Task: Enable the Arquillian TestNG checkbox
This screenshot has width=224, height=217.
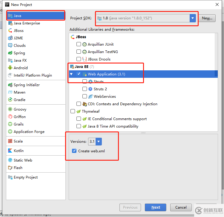Action: (x=79, y=52)
